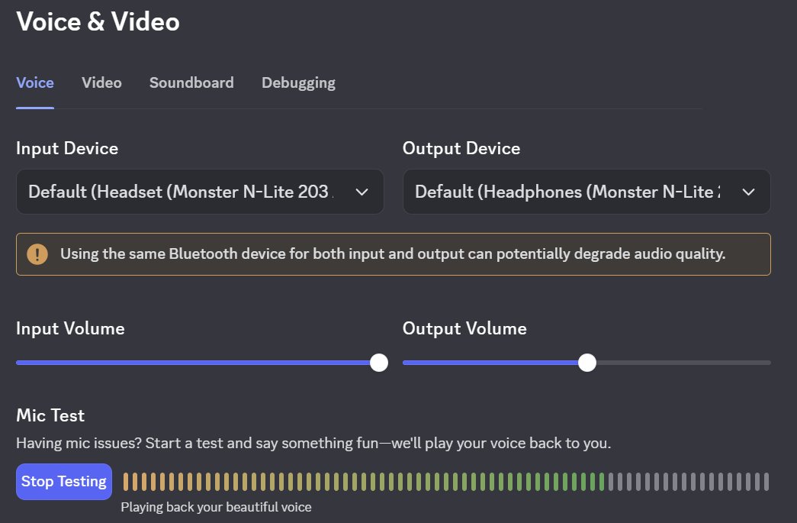
Task: Click the Playing back your beautiful voice text
Action: point(216,507)
